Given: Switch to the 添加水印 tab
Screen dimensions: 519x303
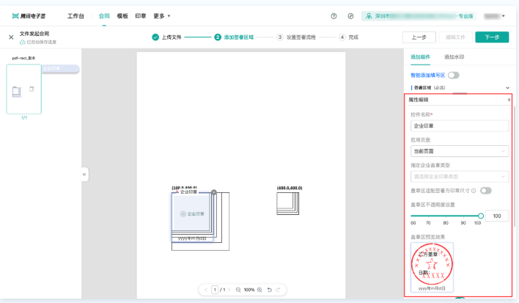Looking at the screenshot, I should [454, 57].
